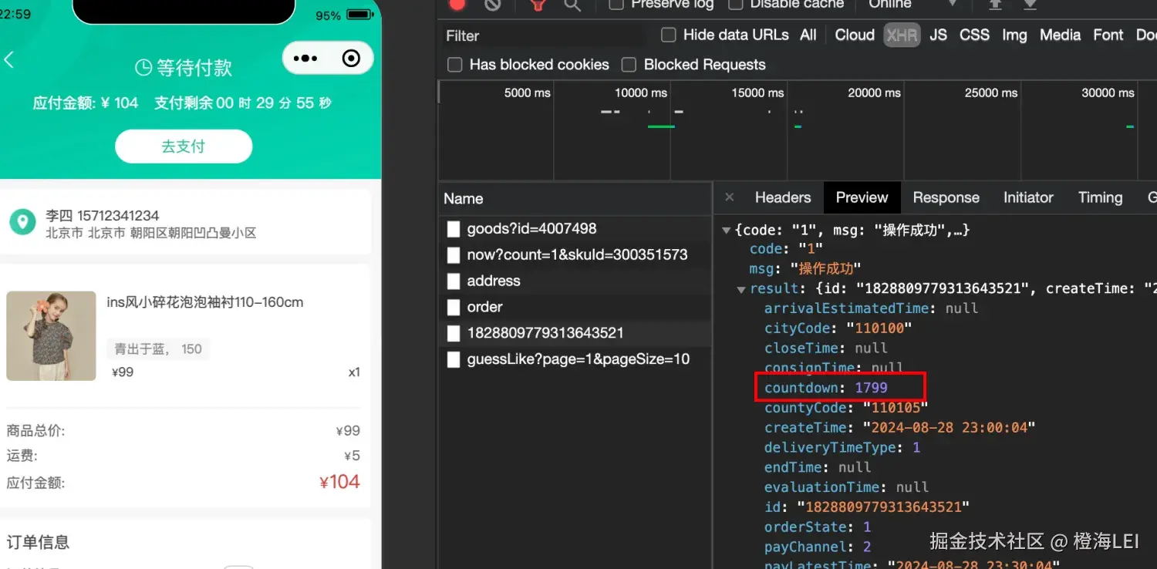Open the Online throttling dropdown
The width and height of the screenshot is (1157, 569).
click(x=912, y=5)
